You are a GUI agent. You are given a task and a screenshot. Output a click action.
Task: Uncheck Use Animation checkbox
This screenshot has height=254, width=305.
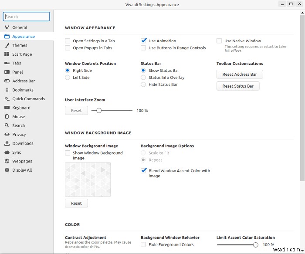(x=143, y=41)
